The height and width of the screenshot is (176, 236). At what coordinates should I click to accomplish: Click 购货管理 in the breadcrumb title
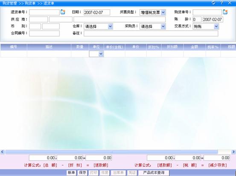coord(9,3)
